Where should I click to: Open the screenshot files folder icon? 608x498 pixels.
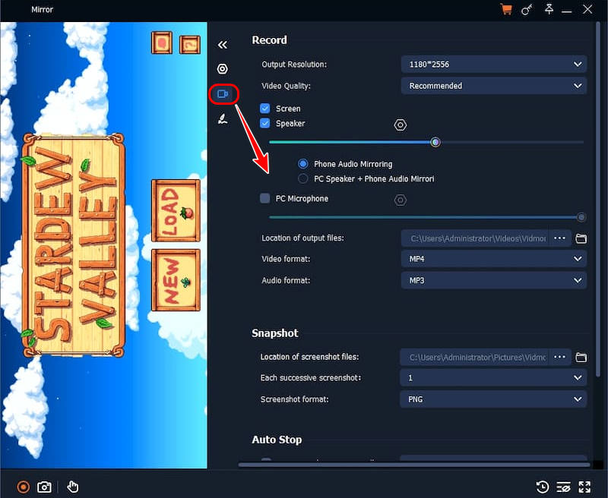pos(581,357)
